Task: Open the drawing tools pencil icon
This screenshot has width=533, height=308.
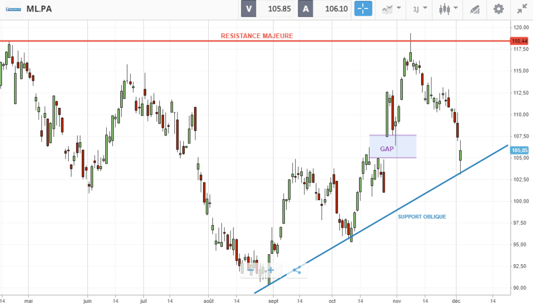Action: coord(475,9)
